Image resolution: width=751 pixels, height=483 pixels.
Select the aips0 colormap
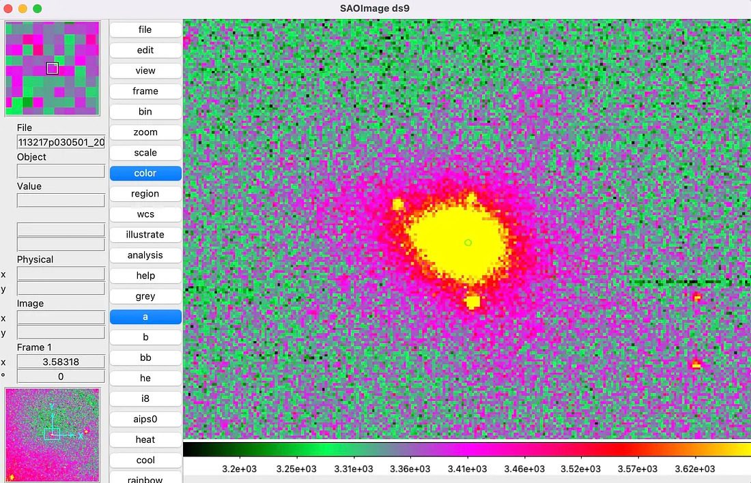tap(145, 418)
